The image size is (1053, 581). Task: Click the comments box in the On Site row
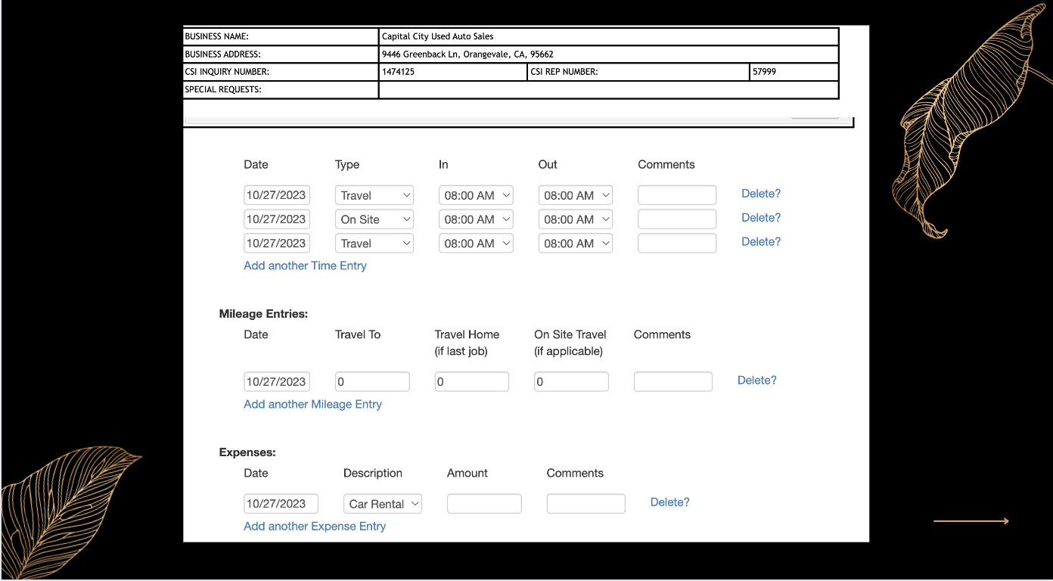677,219
